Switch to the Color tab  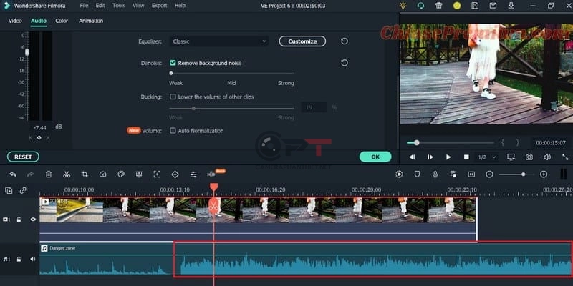pyautogui.click(x=62, y=21)
